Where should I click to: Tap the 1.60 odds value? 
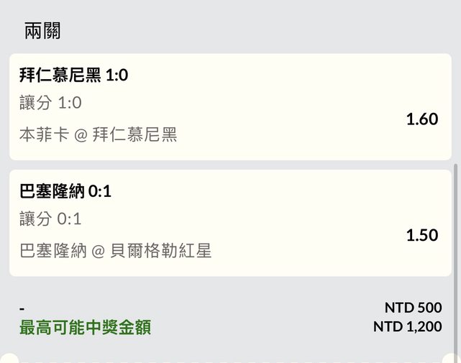click(422, 119)
